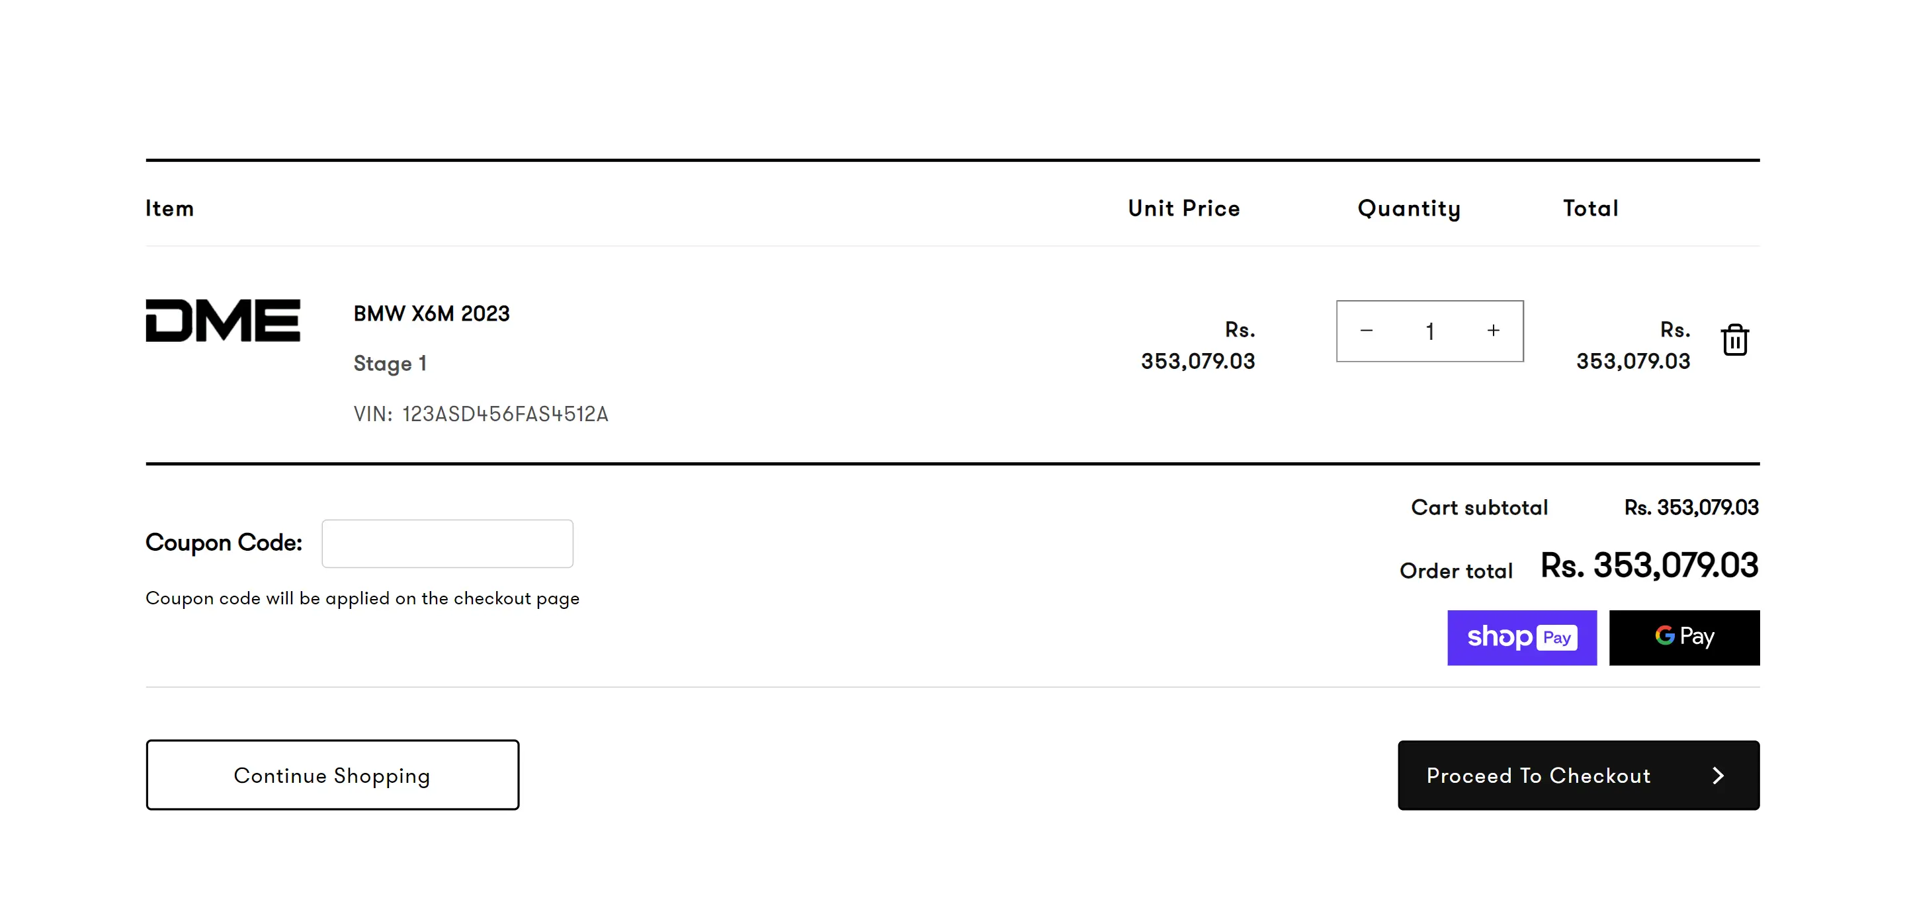Viewport: 1905px width, 923px height.
Task: Select the Stage 1 variant text
Action: tap(390, 364)
